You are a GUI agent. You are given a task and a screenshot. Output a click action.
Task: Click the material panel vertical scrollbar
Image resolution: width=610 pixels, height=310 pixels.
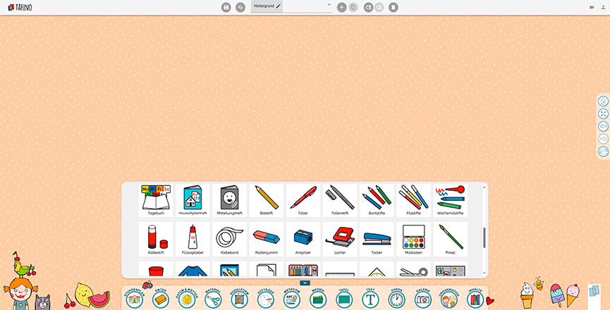point(484,237)
